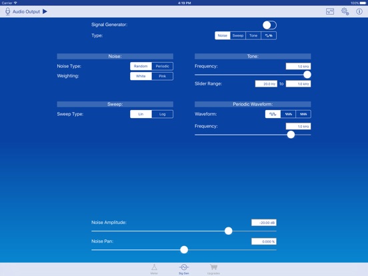
Task: Select Sweep signal type
Action: pos(238,36)
